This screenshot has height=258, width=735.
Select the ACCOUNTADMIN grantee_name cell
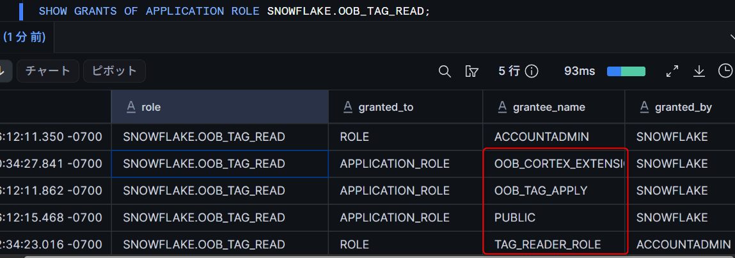(x=553, y=137)
